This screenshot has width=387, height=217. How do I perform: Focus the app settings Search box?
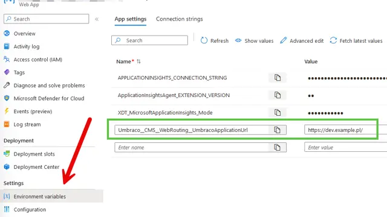149,40
